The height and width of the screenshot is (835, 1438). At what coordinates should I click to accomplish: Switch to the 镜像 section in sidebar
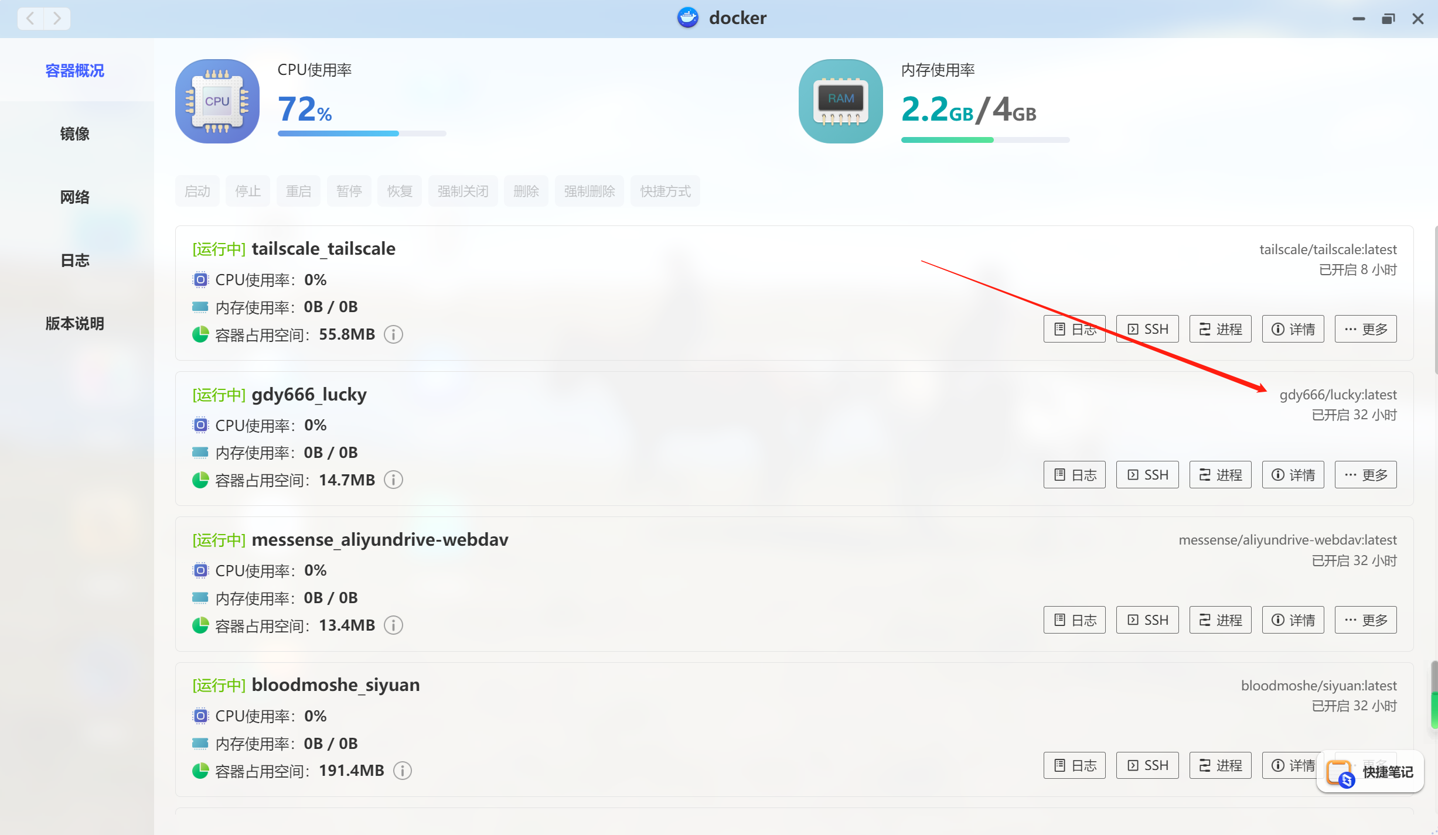coord(74,134)
